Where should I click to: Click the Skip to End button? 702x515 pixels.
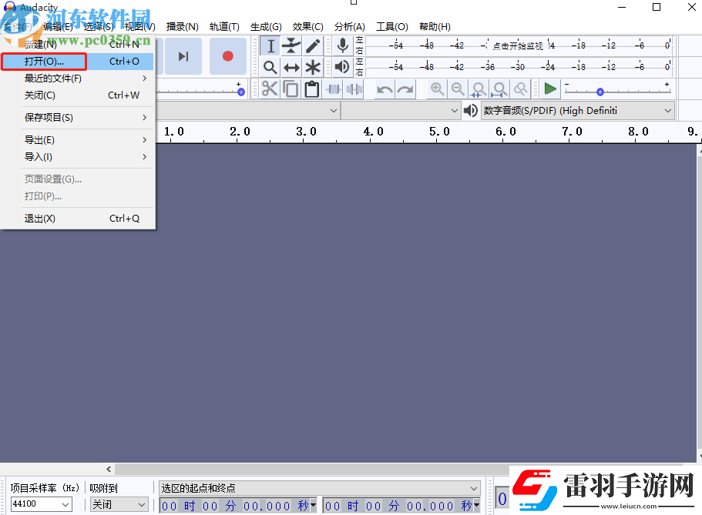(183, 56)
